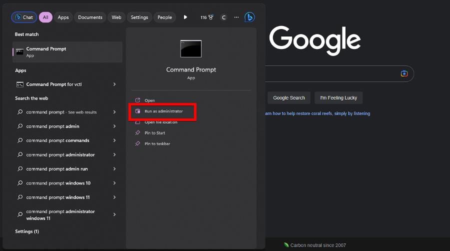Screen dimensions: 450x251
Task: Click the C account avatar
Action: 223,17
